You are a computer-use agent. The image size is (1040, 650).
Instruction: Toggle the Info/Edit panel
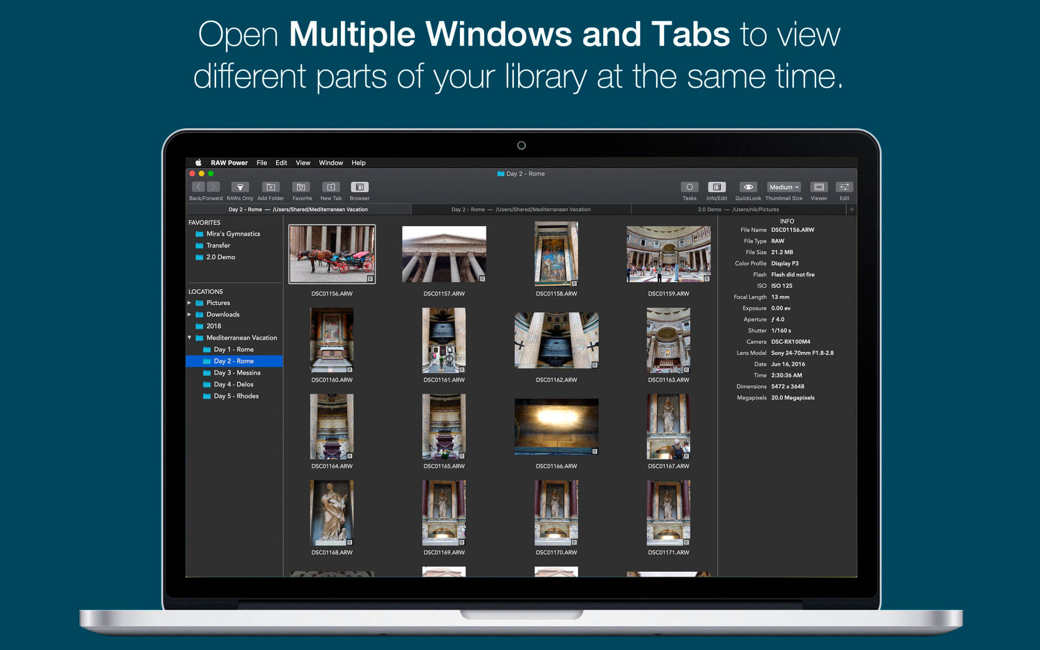point(717,187)
